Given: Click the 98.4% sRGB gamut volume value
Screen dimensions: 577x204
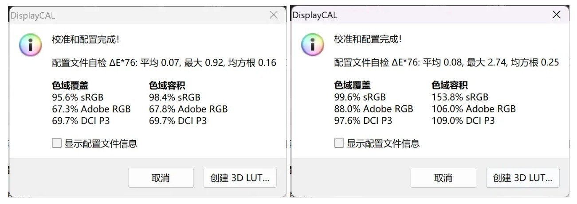Looking at the screenshot, I should click(x=174, y=97).
